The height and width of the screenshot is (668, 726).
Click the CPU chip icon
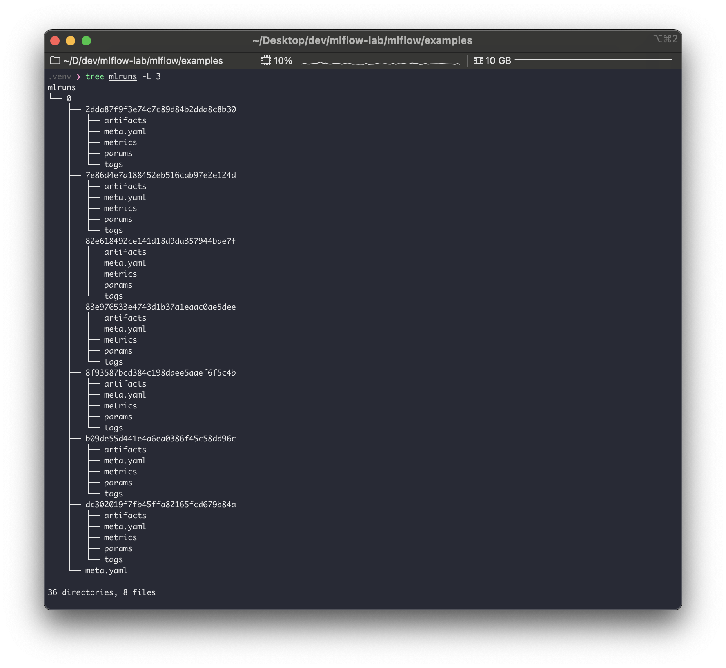(266, 60)
